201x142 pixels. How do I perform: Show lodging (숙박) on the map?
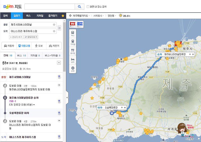73,60
